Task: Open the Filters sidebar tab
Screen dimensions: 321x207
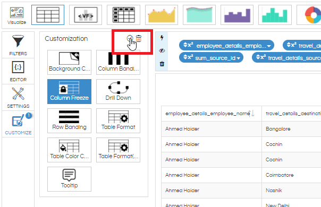Action: pyautogui.click(x=18, y=45)
